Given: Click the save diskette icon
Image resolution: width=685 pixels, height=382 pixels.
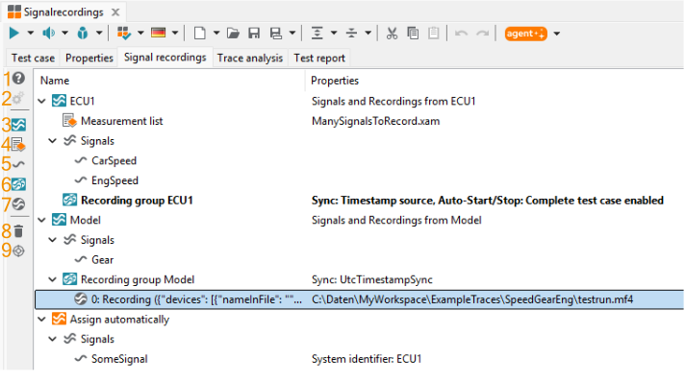Looking at the screenshot, I should 254,34.
